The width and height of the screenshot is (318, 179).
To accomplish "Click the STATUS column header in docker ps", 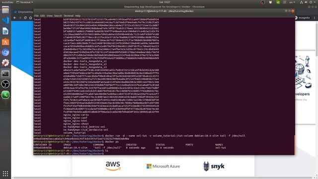I will [x=160, y=145].
